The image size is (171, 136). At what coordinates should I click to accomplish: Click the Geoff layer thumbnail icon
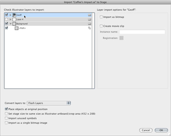tap(14, 15)
